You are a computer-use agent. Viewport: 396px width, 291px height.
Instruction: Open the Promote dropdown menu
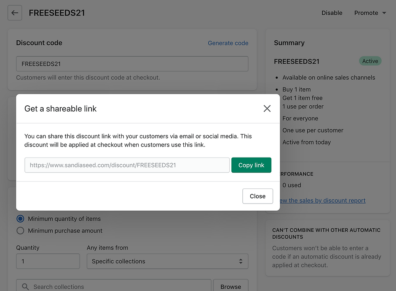click(x=370, y=13)
